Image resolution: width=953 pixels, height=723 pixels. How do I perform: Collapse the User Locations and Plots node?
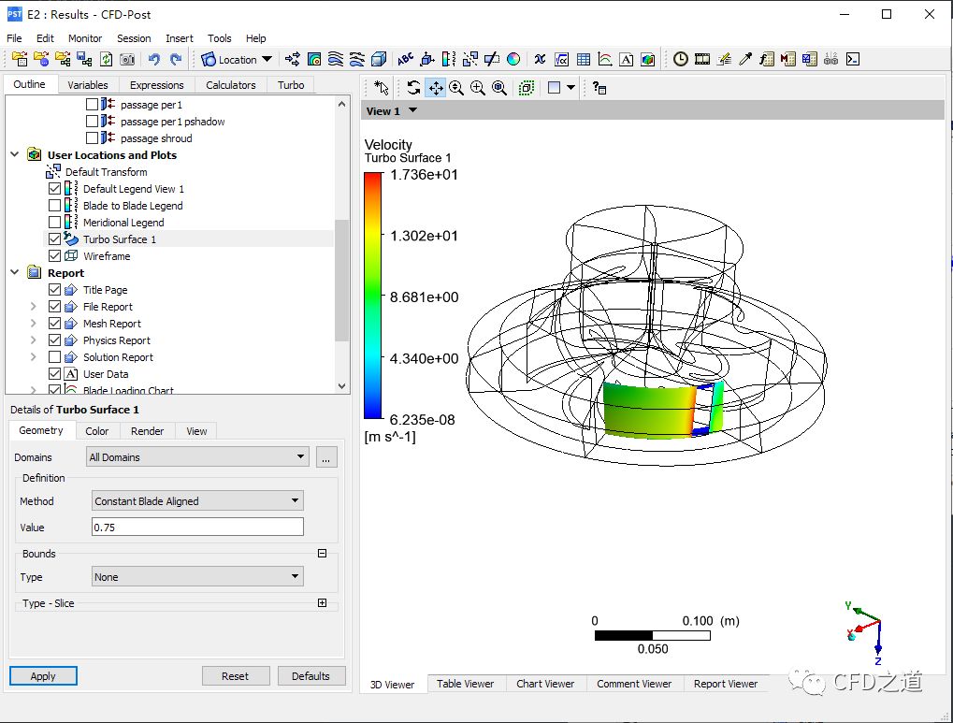15,155
